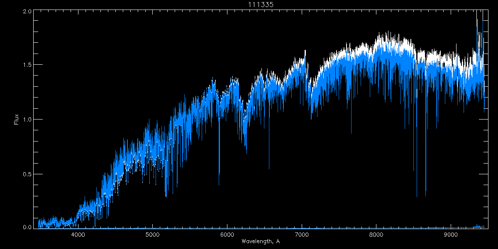The height and width of the screenshot is (249, 498).
Task: Click the 1.0 flux tick label
Action: coord(27,120)
